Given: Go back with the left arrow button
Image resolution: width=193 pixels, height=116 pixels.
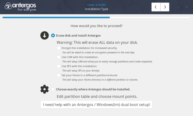Looking at the screenshot, I should tap(156, 7).
